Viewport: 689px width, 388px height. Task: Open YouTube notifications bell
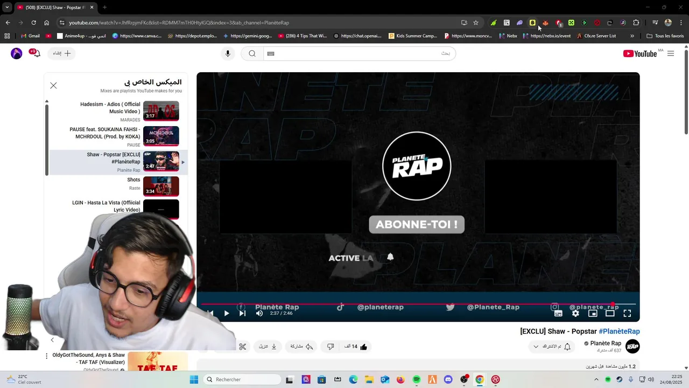point(36,53)
